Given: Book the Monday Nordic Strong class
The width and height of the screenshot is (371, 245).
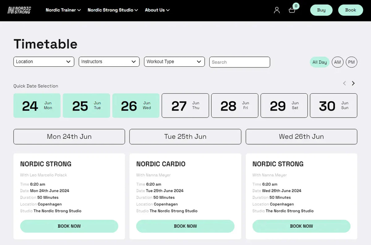Looking at the screenshot, I should click(x=69, y=226).
